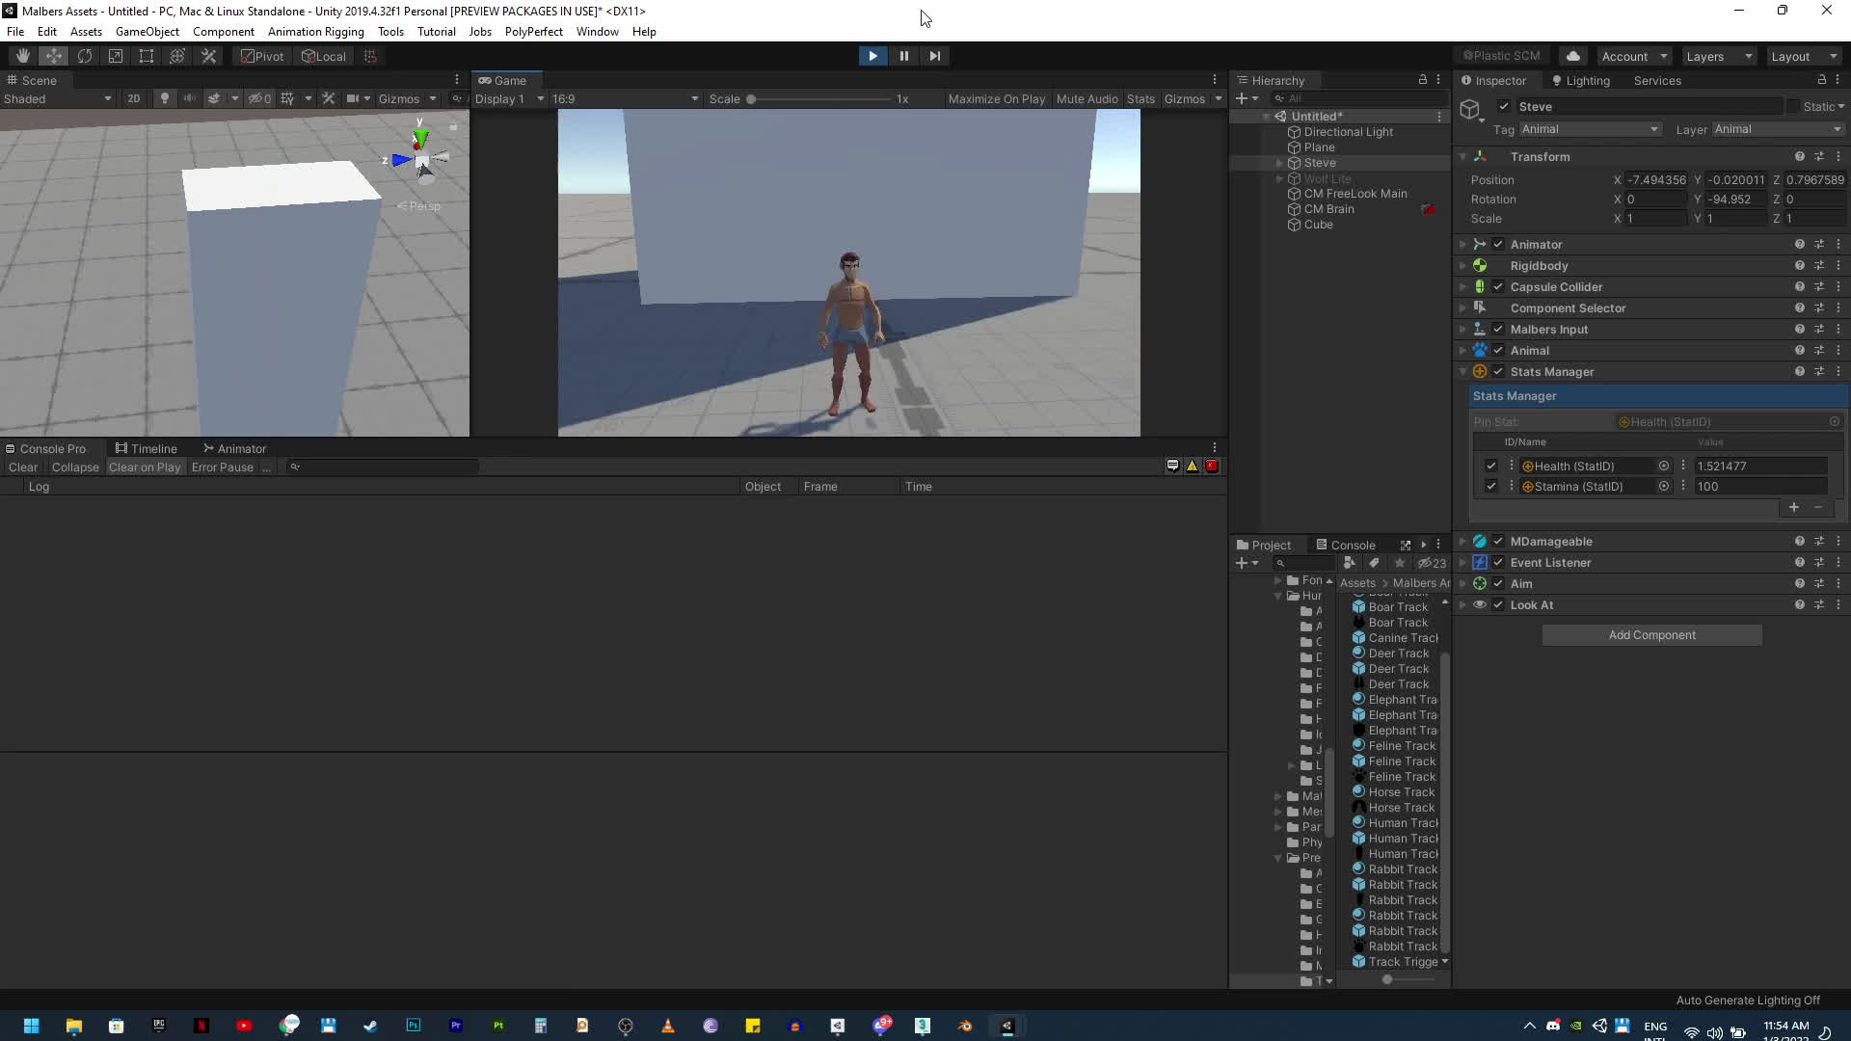Screen dimensions: 1851x1041
Task: Select the Hand tool
Action: pos(23,56)
